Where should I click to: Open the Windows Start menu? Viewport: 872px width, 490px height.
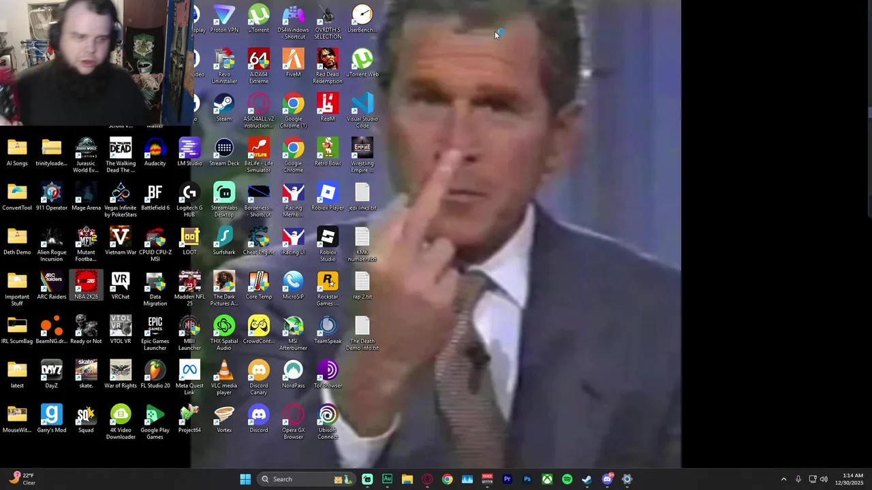(x=245, y=479)
